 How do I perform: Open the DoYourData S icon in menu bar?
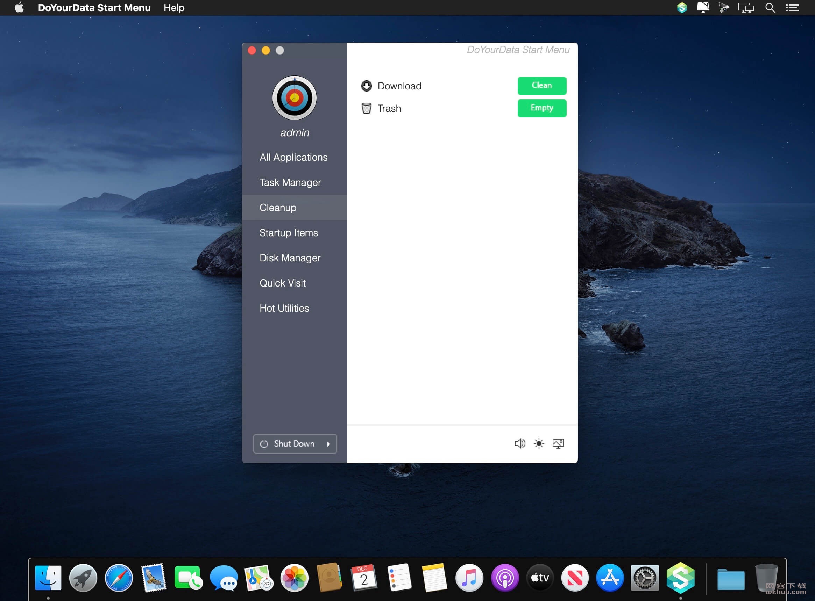(x=682, y=8)
